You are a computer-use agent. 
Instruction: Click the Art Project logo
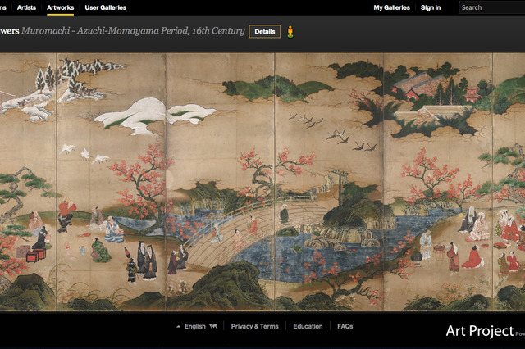pyautogui.click(x=480, y=331)
